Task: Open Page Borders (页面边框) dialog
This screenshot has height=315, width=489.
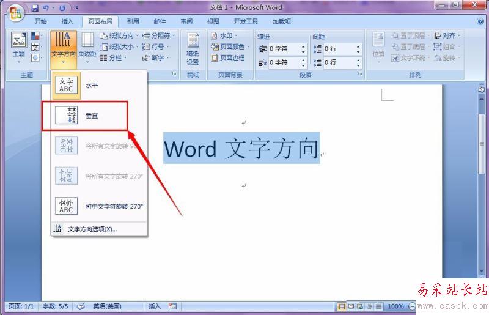Action: point(228,57)
